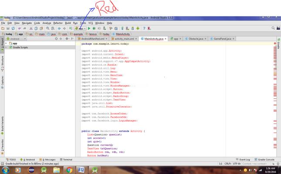Click the Paste clipboard icon
Image resolution: width=281 pixels, height=174 pixels.
tap(41, 28)
